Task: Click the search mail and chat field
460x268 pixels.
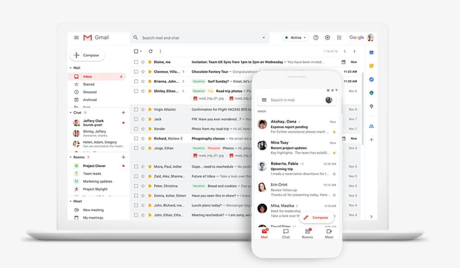Action: 195,38
